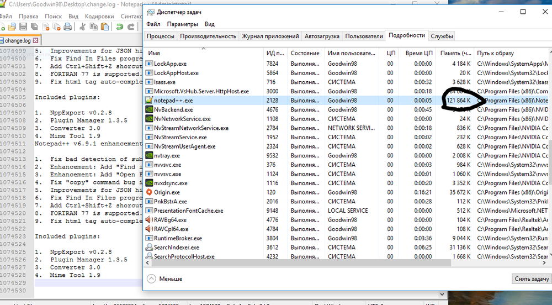Sort by the Память column header
The height and width of the screenshot is (305, 552).
coord(455,53)
